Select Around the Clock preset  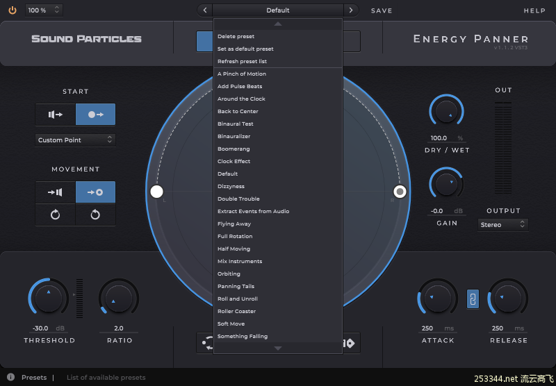tap(278, 99)
